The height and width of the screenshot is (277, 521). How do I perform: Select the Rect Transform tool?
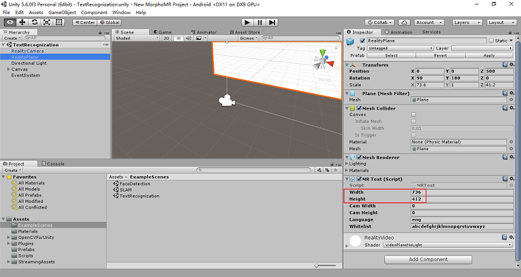point(59,22)
